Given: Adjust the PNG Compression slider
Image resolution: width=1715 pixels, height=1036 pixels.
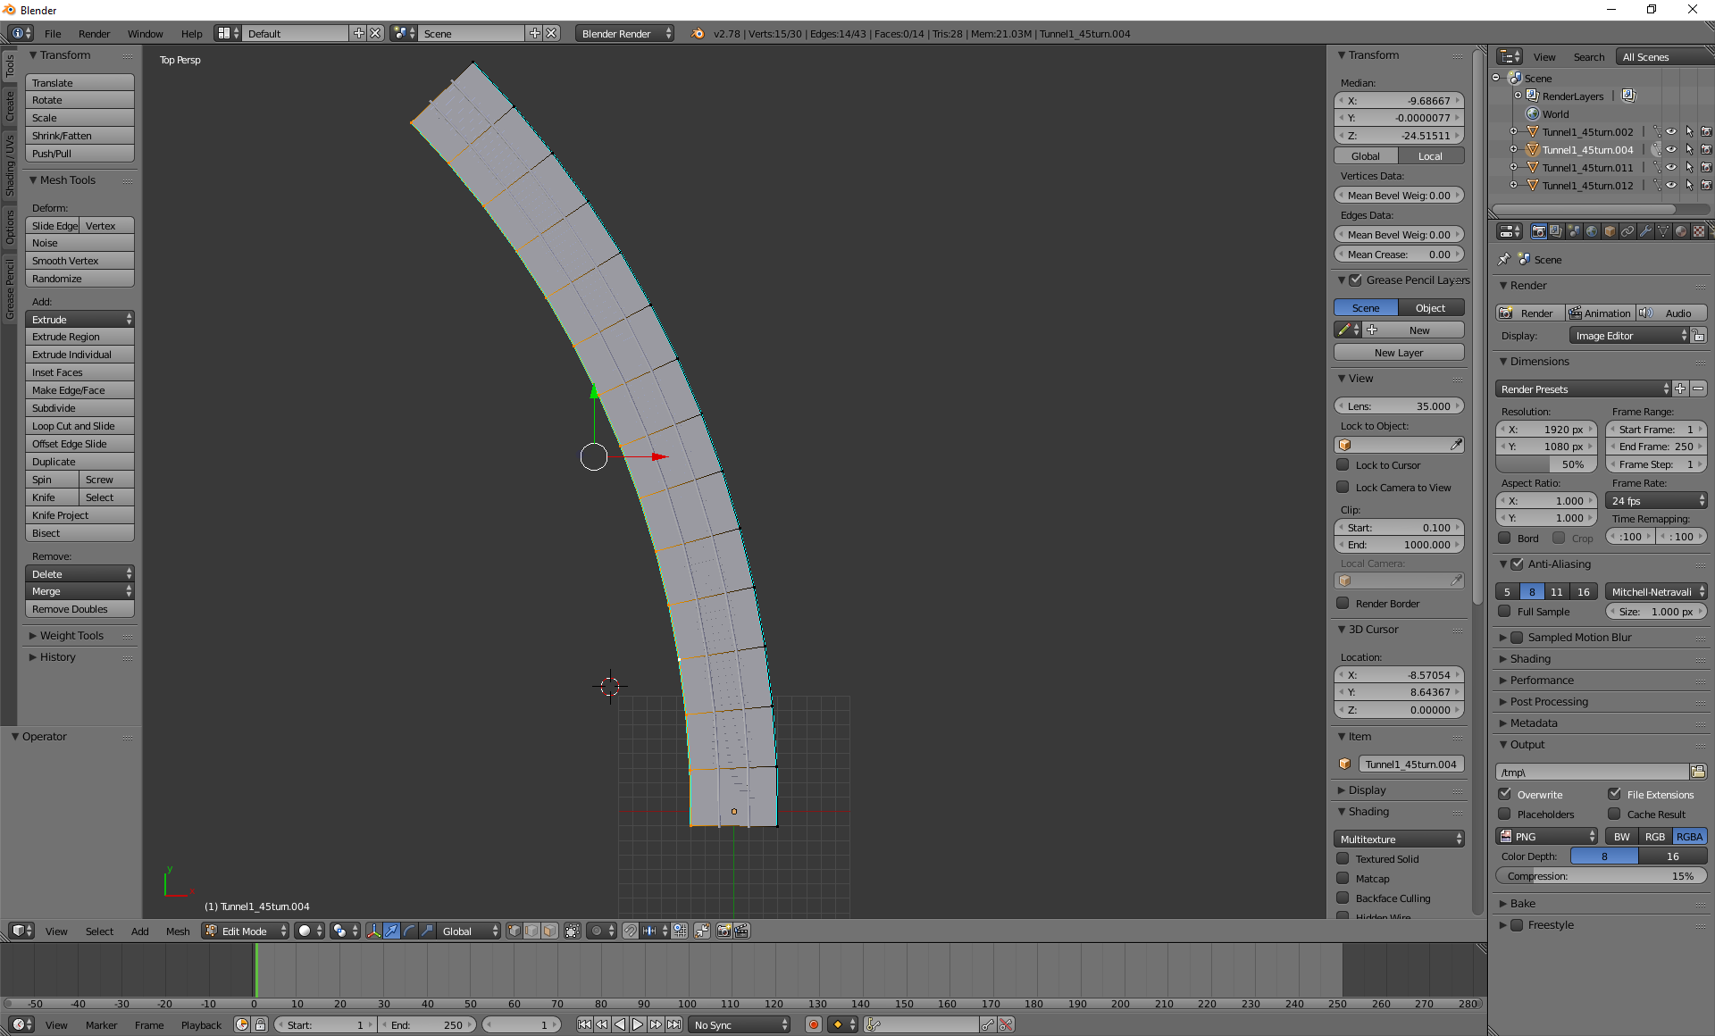Looking at the screenshot, I should 1600,876.
